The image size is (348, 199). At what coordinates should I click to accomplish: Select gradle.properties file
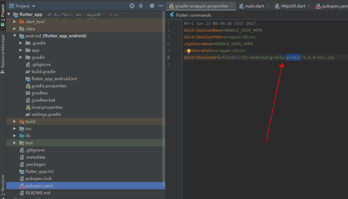click(x=49, y=86)
